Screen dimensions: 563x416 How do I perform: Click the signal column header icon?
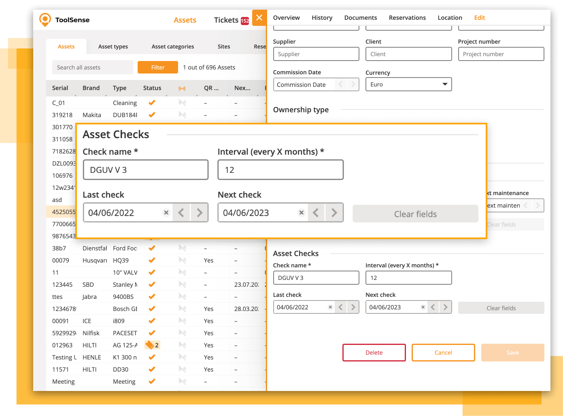tap(182, 88)
